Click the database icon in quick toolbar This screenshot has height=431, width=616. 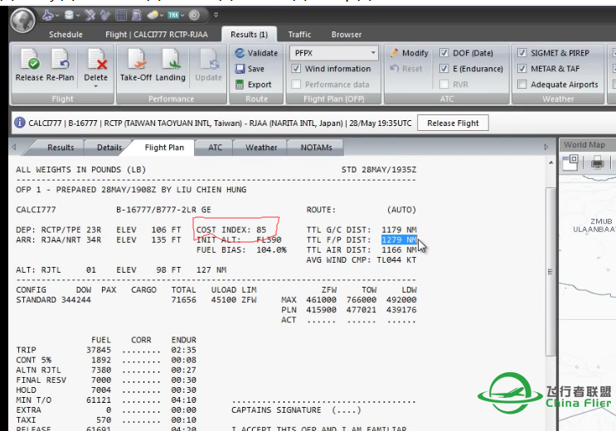click(69, 15)
